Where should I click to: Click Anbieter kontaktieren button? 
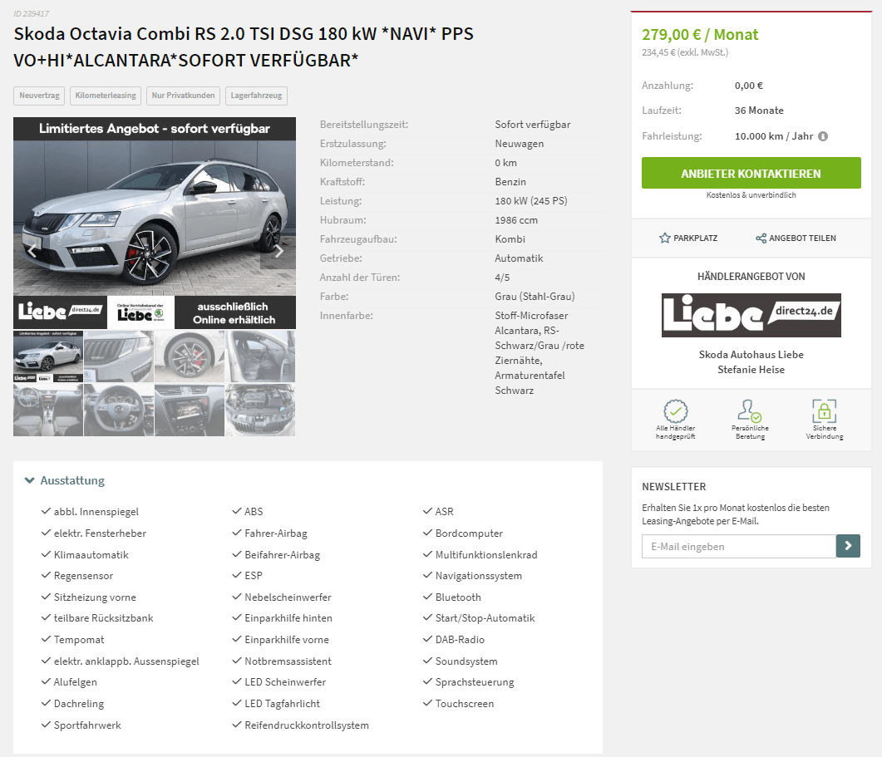[751, 173]
